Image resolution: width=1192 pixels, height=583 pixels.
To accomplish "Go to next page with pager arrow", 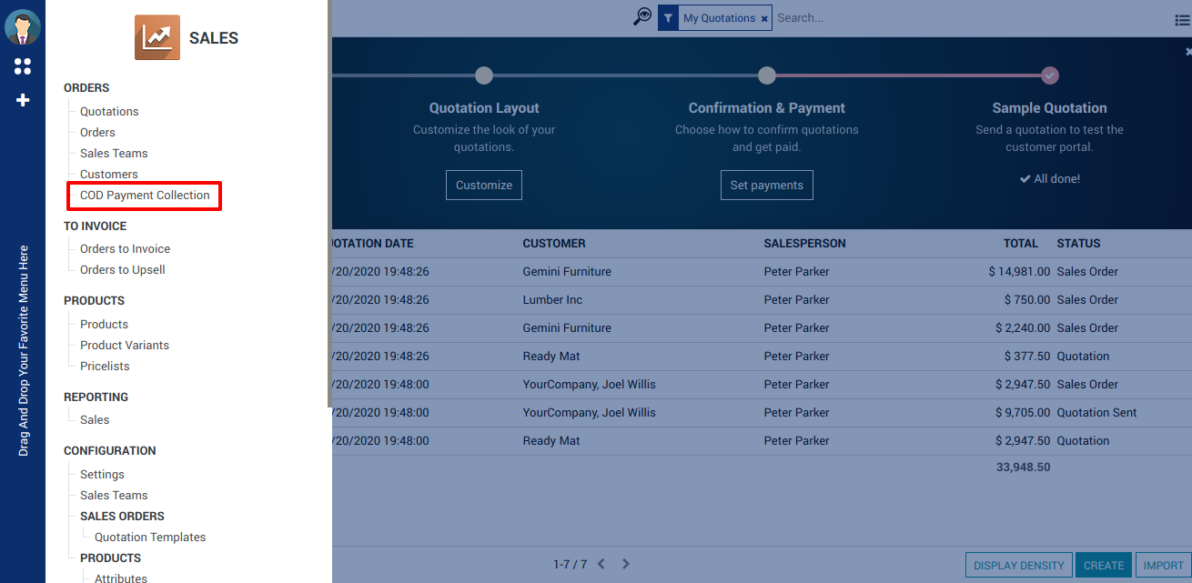I will tap(626, 565).
